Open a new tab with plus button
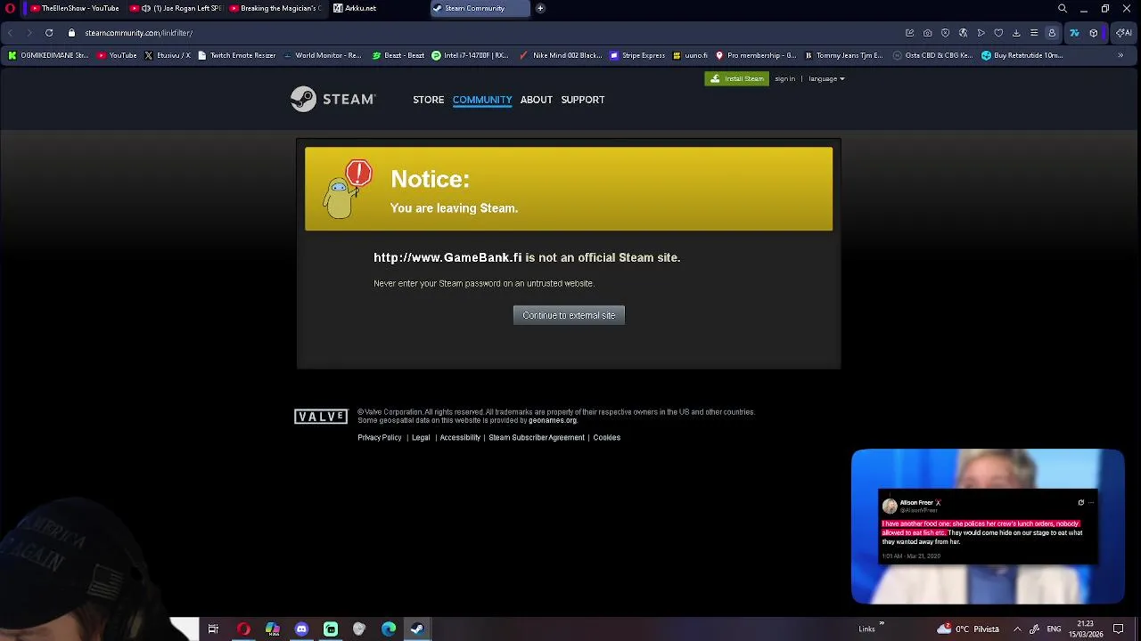1141x641 pixels. pos(540,8)
